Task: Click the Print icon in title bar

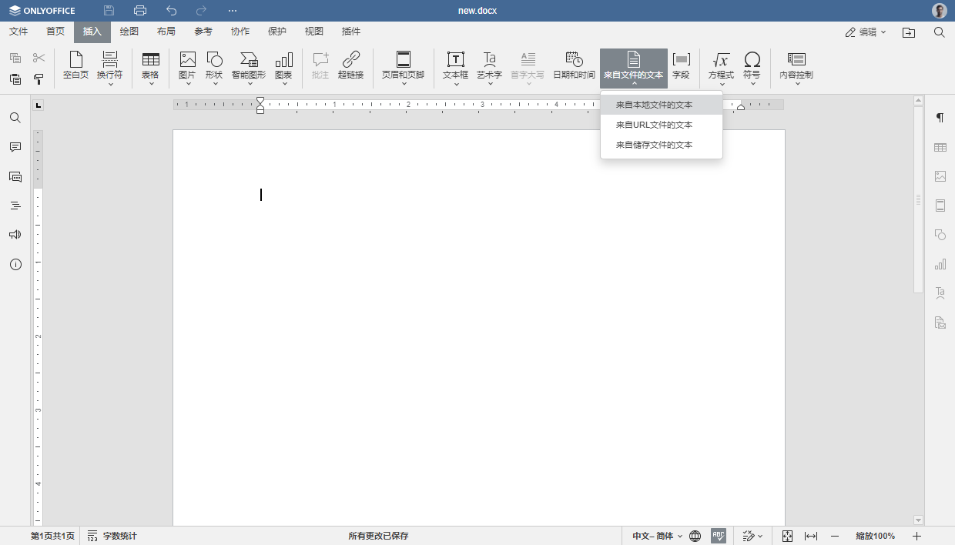Action: point(139,11)
